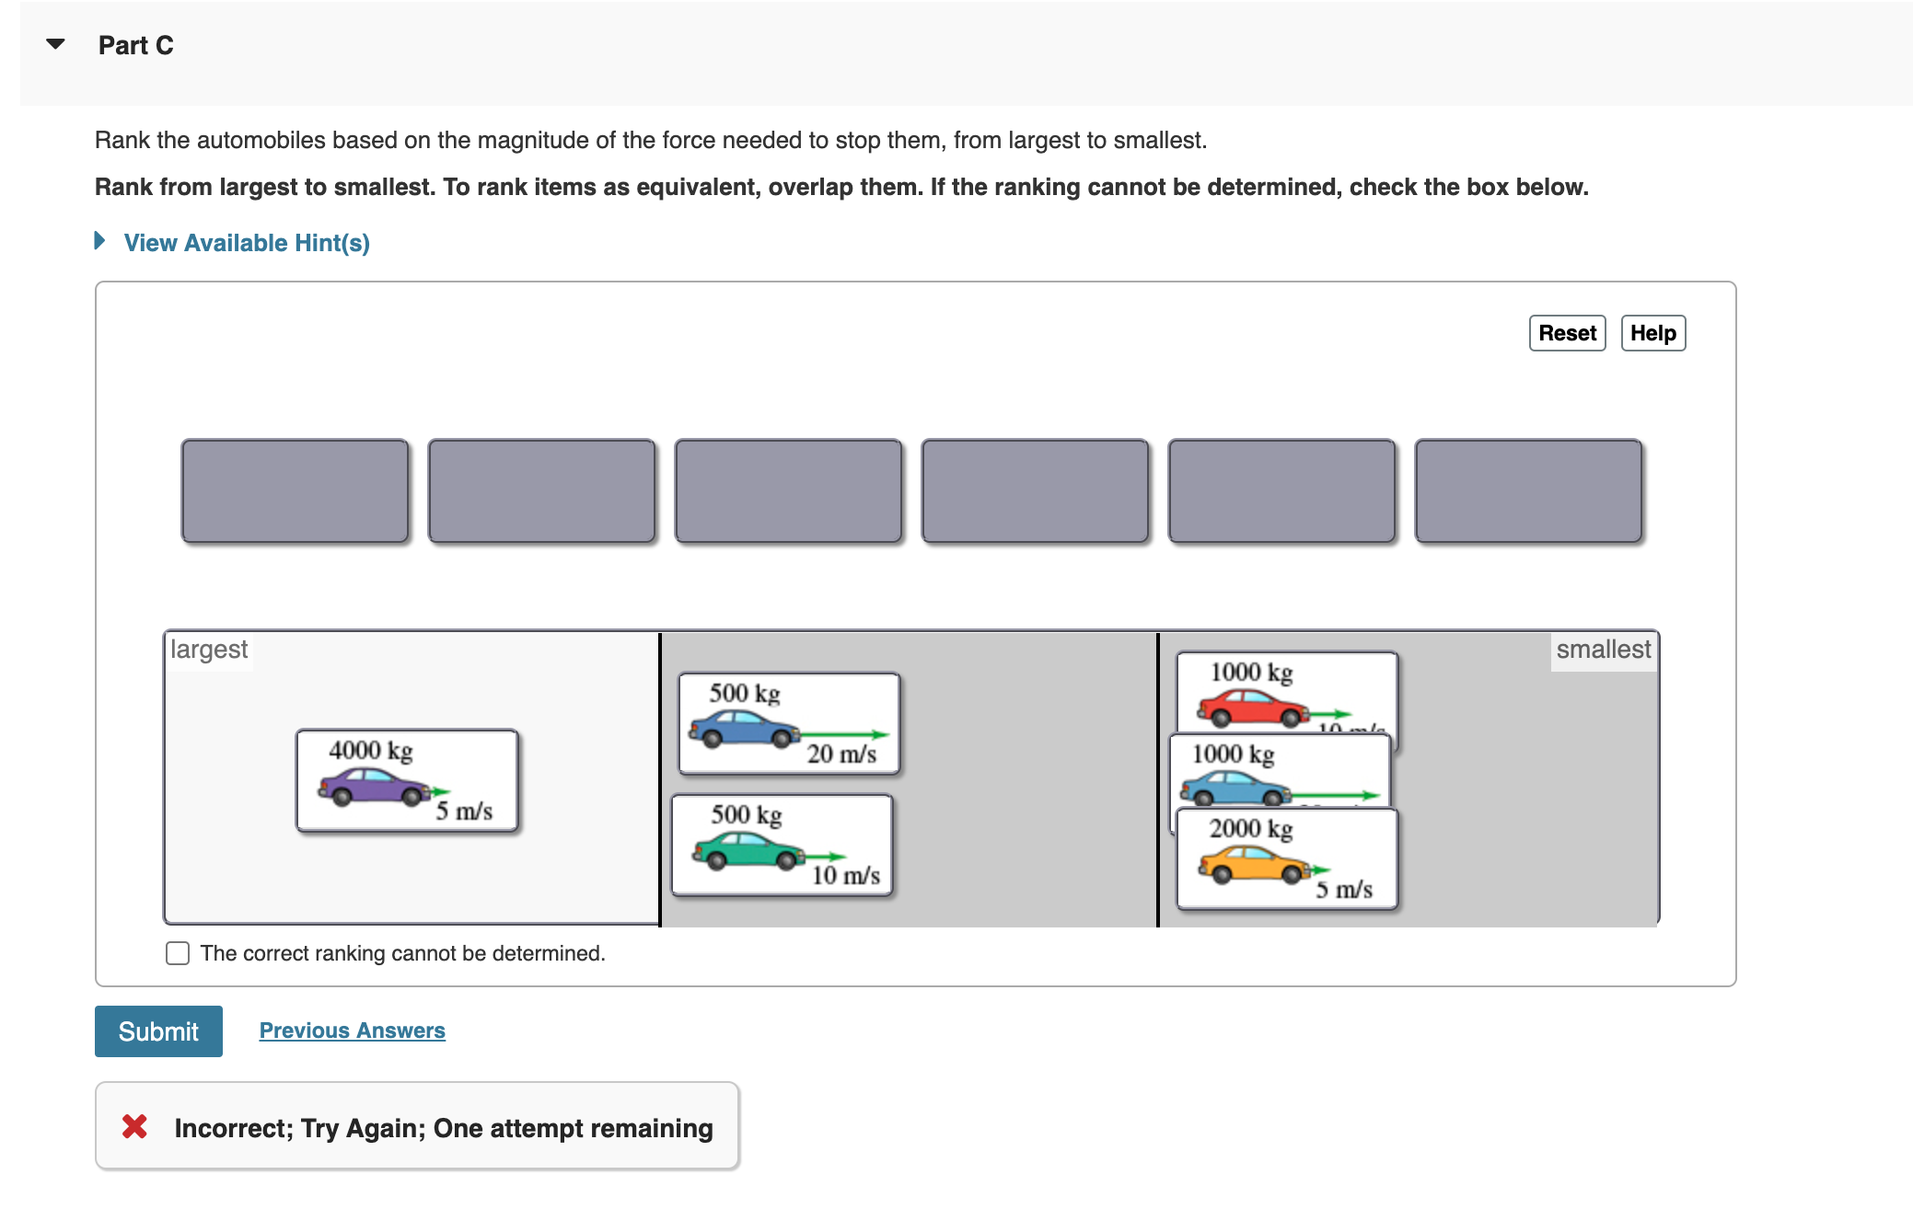1913x1209 pixels.
Task: Select the 500 kg 10 m/s green car
Action: pos(784,844)
